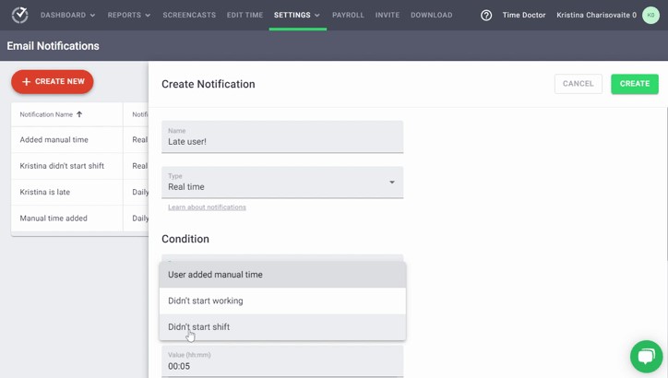668x378 pixels.
Task: Click the Name field with 'Late user!'
Action: [x=282, y=138]
